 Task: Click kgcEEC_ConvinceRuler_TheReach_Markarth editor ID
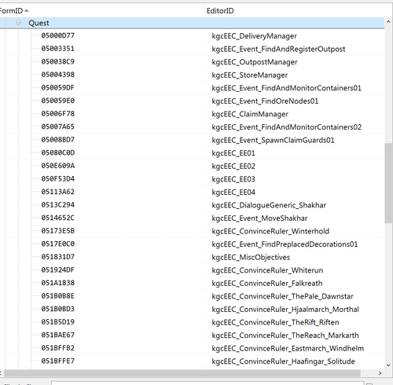[x=285, y=335]
